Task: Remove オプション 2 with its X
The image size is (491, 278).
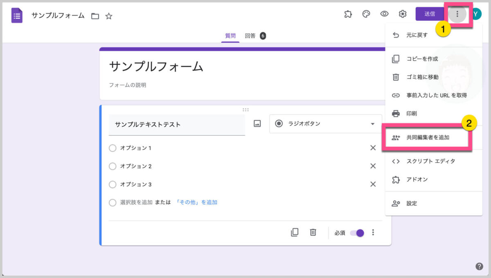Action: (x=373, y=166)
